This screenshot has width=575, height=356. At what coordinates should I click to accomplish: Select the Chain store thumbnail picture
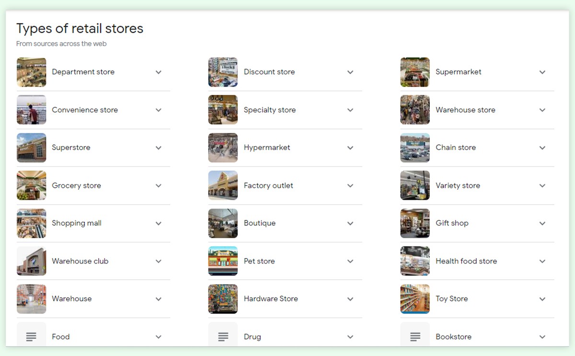pyautogui.click(x=415, y=148)
